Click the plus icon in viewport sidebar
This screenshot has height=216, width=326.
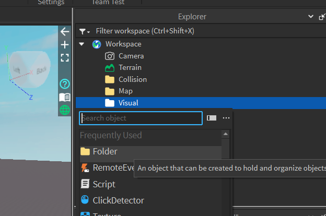pos(65,45)
